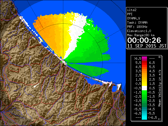The width and height of the screenshot is (168, 126).
Task: Click the Task: OYAMA line
Action: tap(137, 23)
